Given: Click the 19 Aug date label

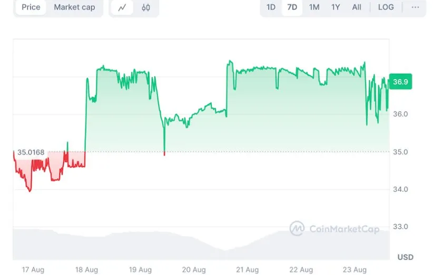Looking at the screenshot, I should [140, 269].
